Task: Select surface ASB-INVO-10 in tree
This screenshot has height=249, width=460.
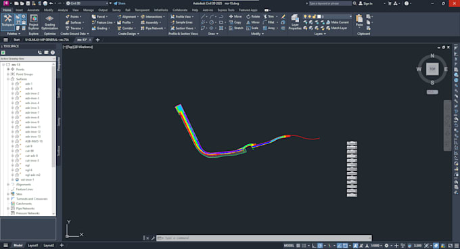Action: coord(34,141)
